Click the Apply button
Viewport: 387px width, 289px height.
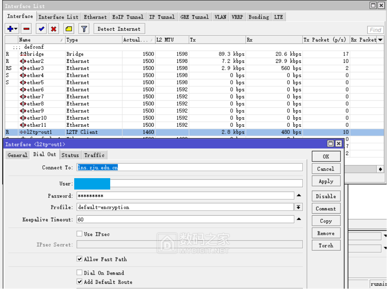pos(326,181)
